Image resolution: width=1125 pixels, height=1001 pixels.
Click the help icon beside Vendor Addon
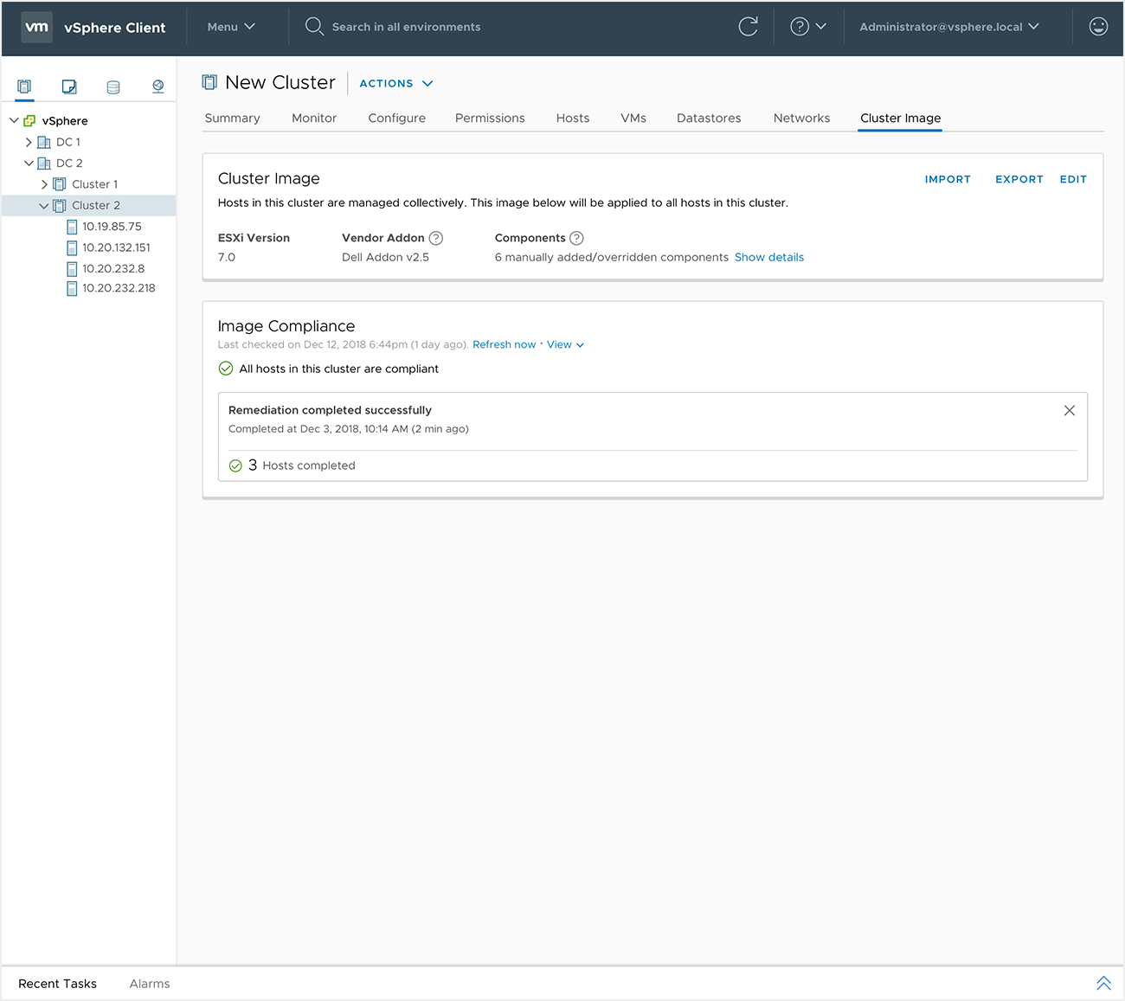coord(435,238)
